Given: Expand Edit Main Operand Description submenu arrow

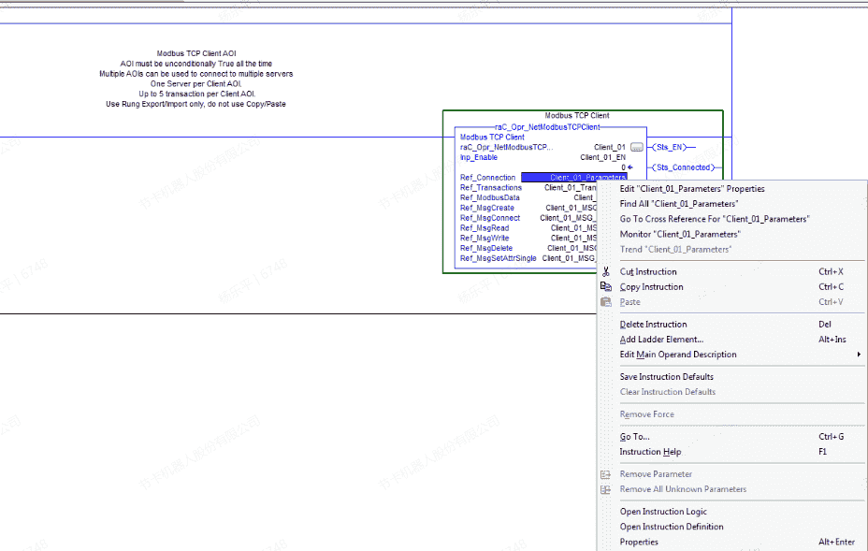Looking at the screenshot, I should click(x=859, y=355).
